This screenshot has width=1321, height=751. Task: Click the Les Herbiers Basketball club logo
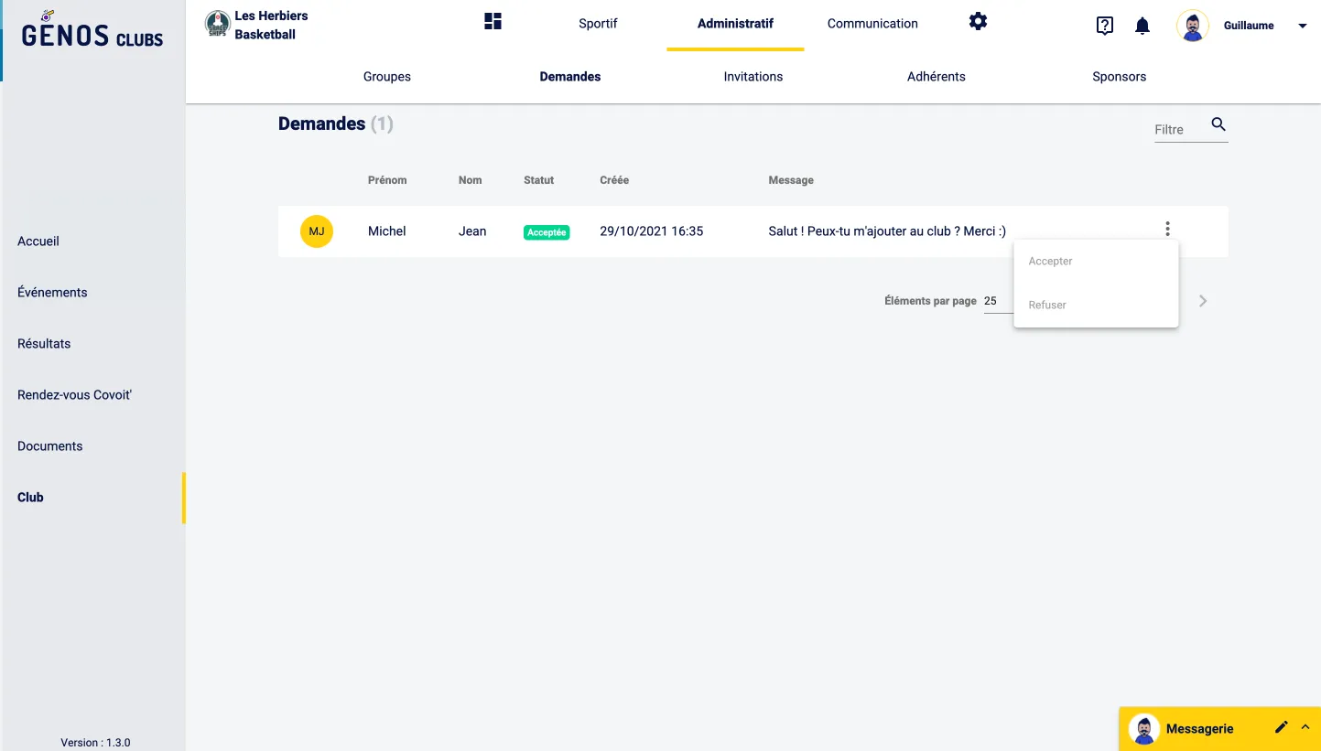pos(217,25)
